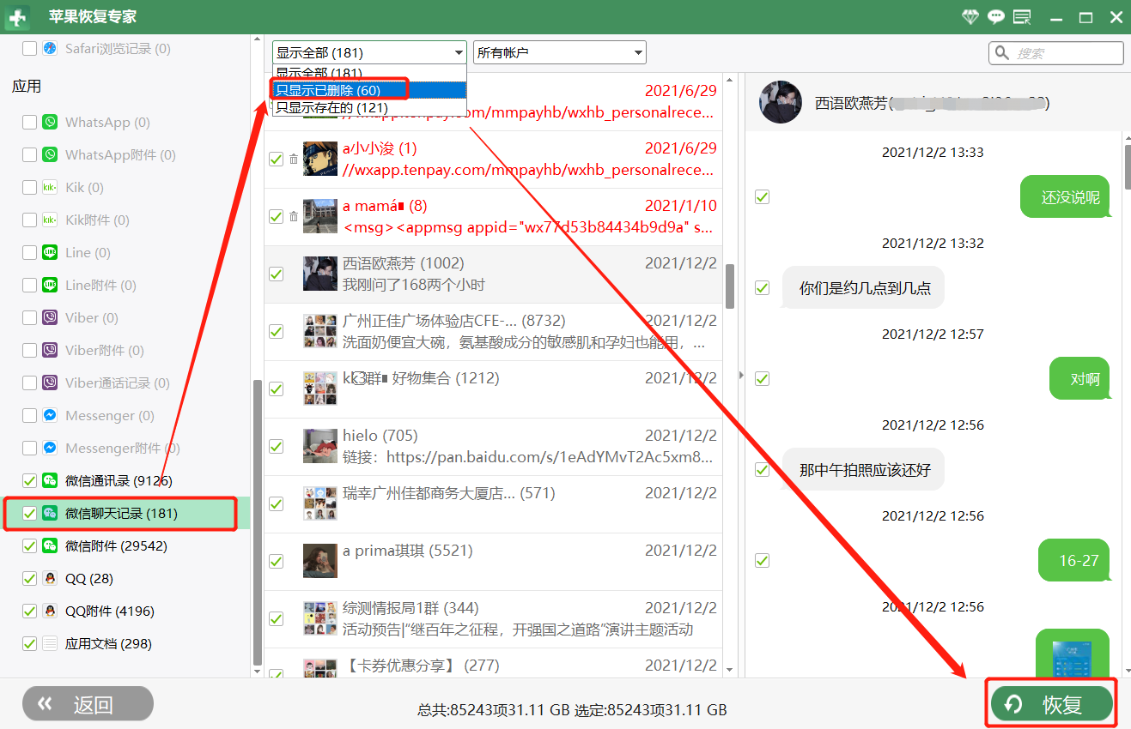Enable the WhatsApp checkbox

pos(29,123)
